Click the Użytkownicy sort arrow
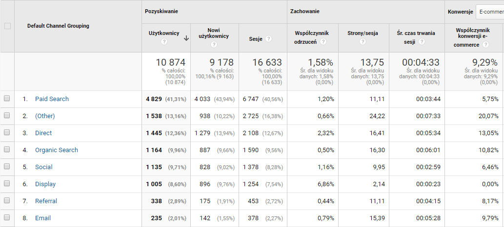Image resolution: width=504 pixels, height=227 pixels. (186, 38)
